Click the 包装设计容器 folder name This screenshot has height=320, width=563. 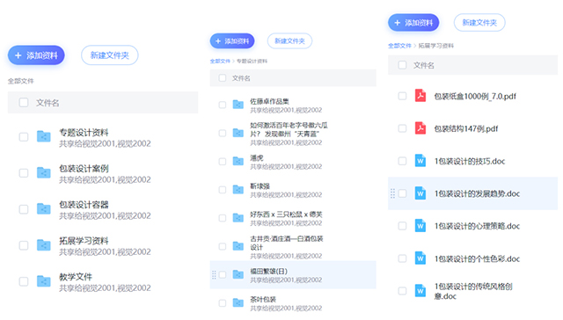coord(84,205)
